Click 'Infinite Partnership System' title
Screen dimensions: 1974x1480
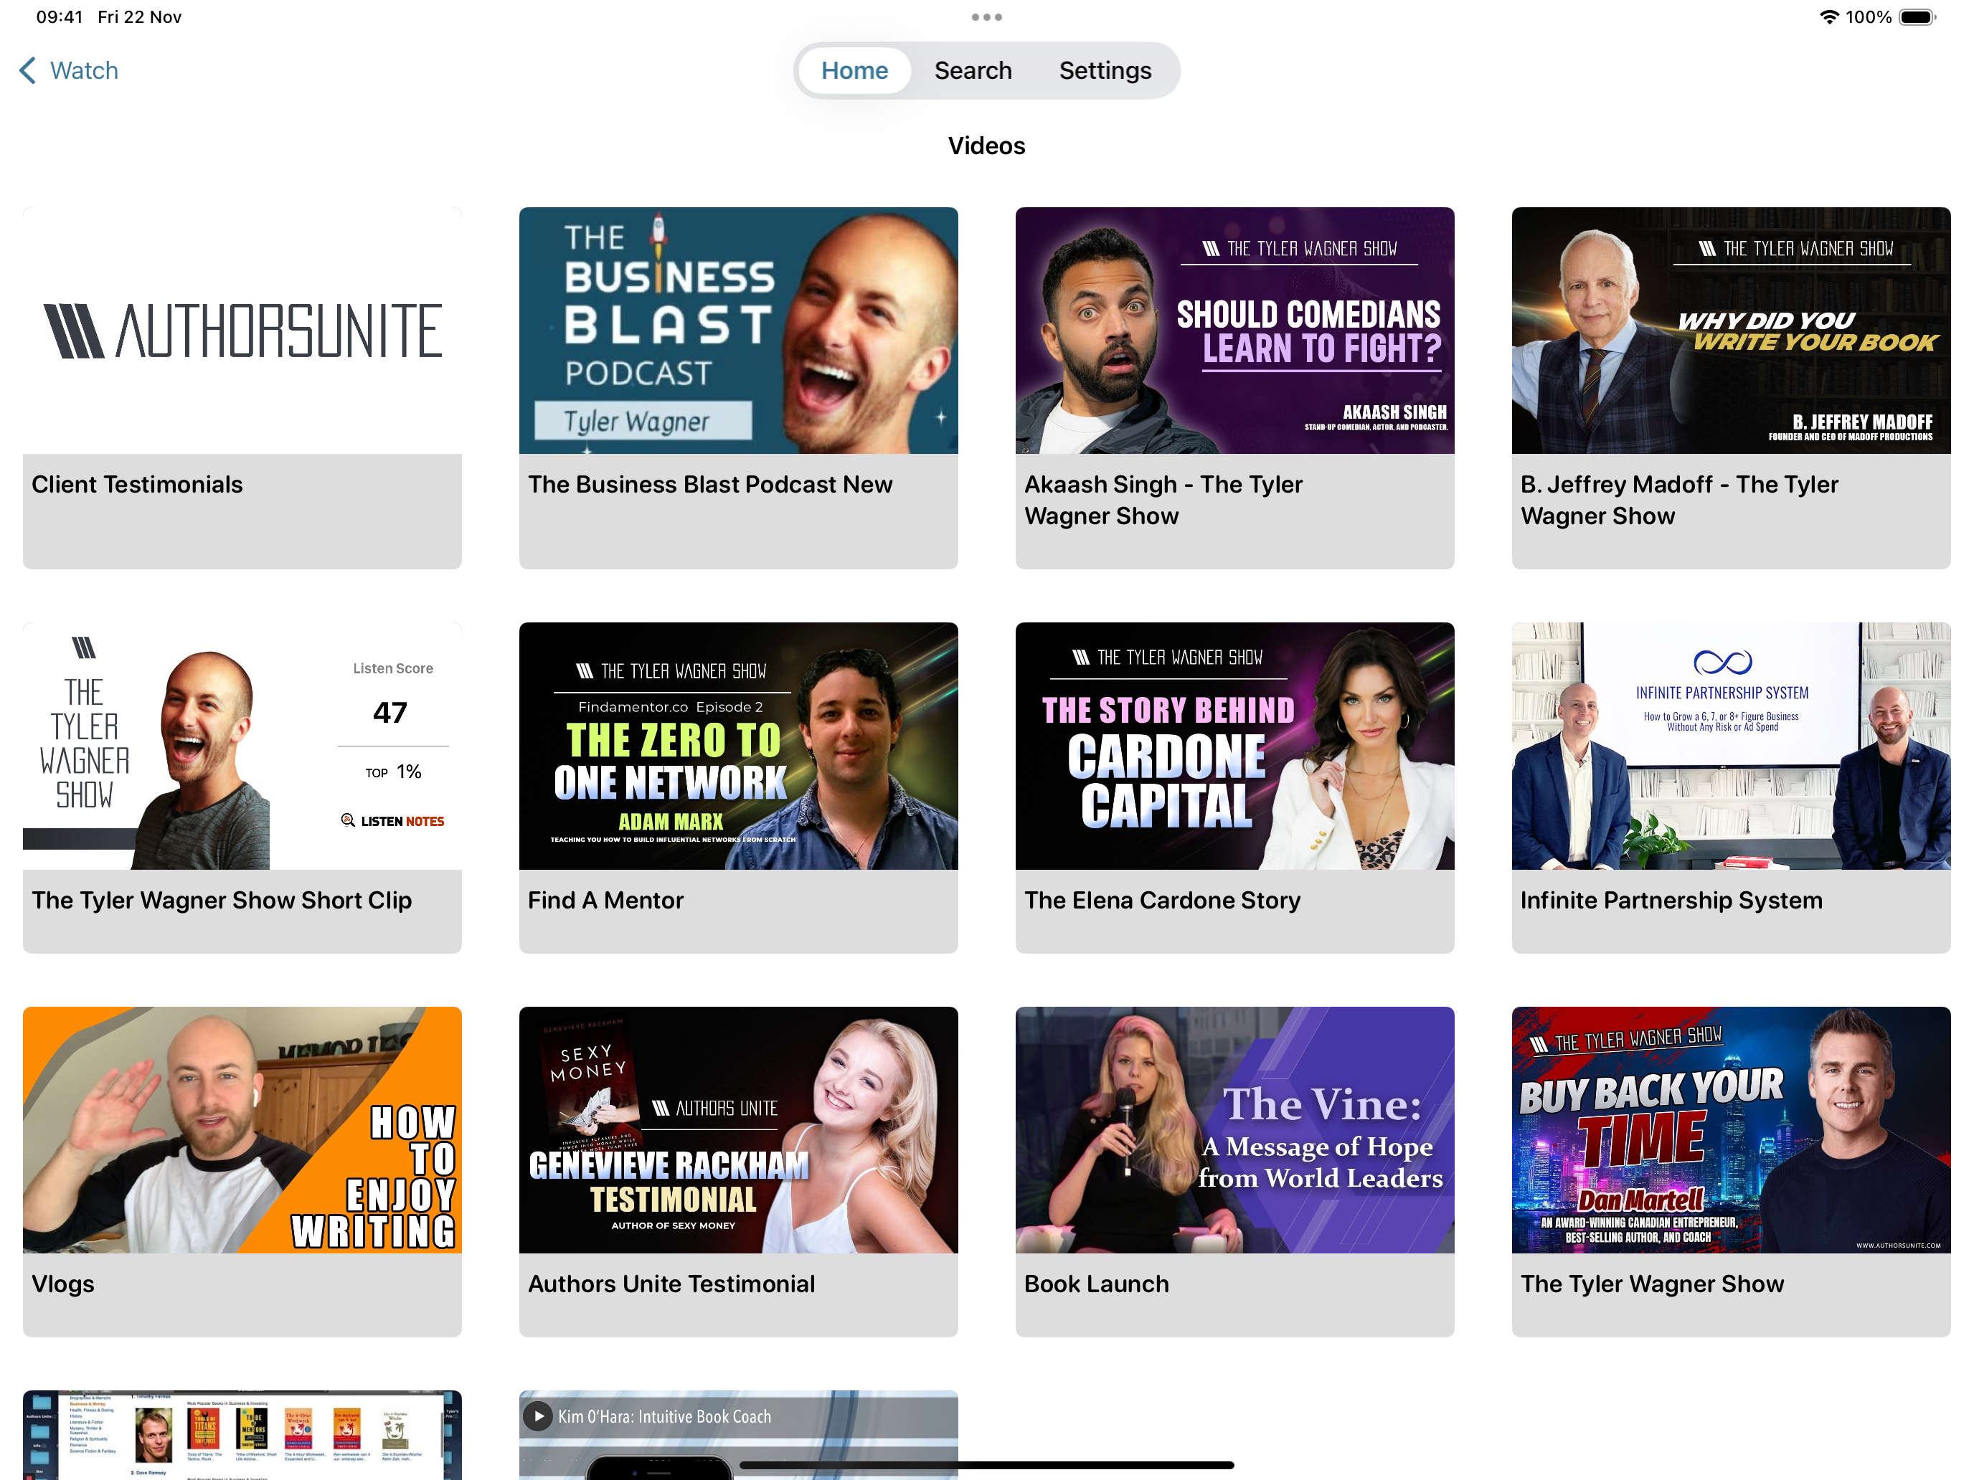1671,900
